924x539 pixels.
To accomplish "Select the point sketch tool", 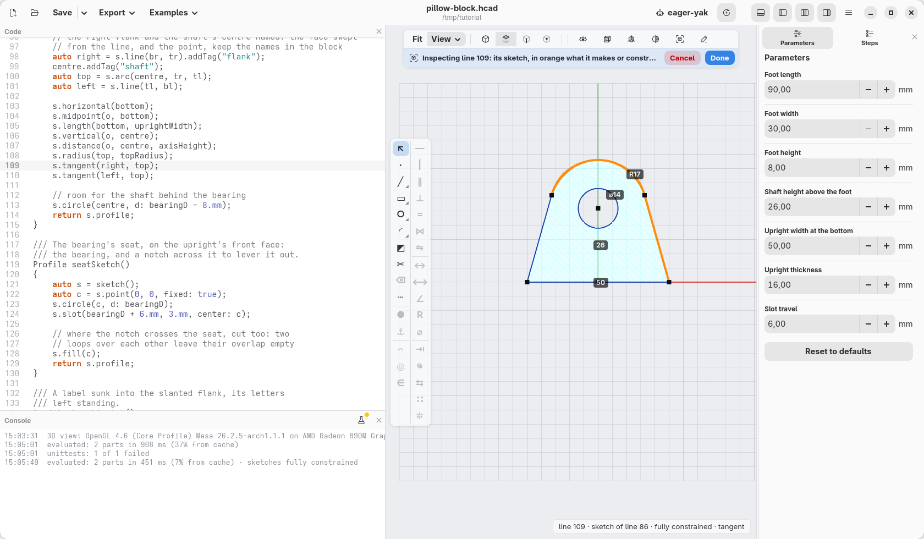I will (400, 165).
